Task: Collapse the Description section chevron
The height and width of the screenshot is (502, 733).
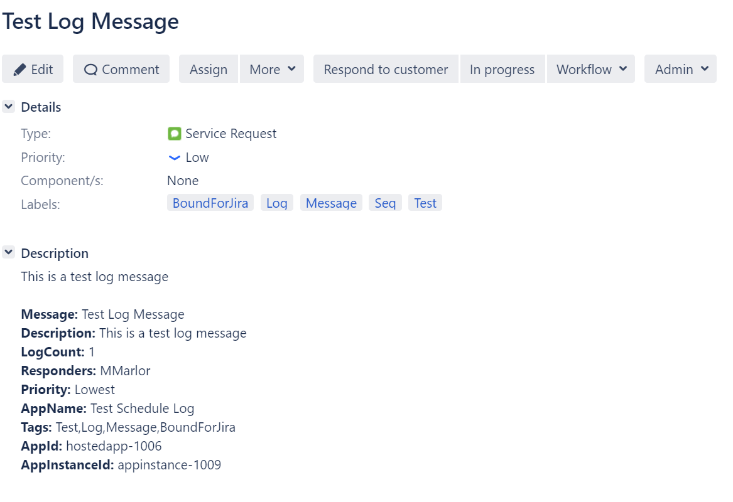Action: tap(8, 252)
